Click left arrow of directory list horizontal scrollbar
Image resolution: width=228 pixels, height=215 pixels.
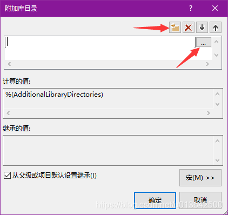click(x=9, y=64)
